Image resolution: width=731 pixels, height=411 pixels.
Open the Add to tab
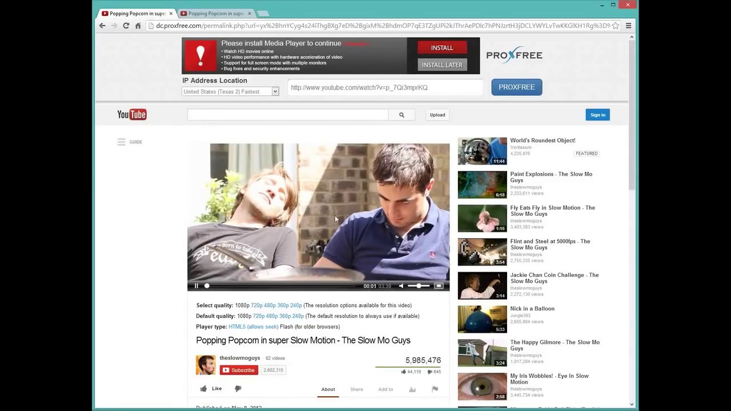[x=385, y=389]
